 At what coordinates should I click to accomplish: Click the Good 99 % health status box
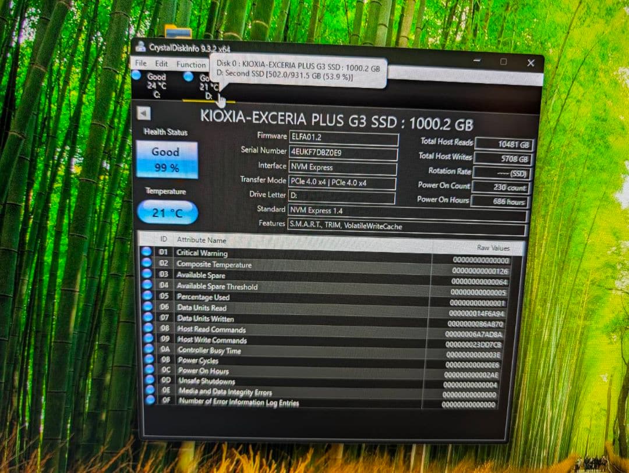pos(167,160)
